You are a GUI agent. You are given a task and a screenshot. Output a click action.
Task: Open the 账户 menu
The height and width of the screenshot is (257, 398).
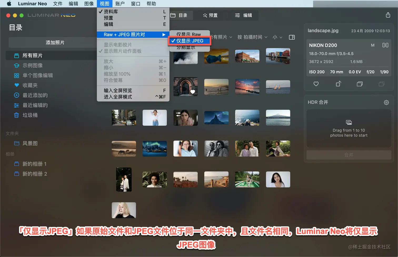click(x=120, y=4)
